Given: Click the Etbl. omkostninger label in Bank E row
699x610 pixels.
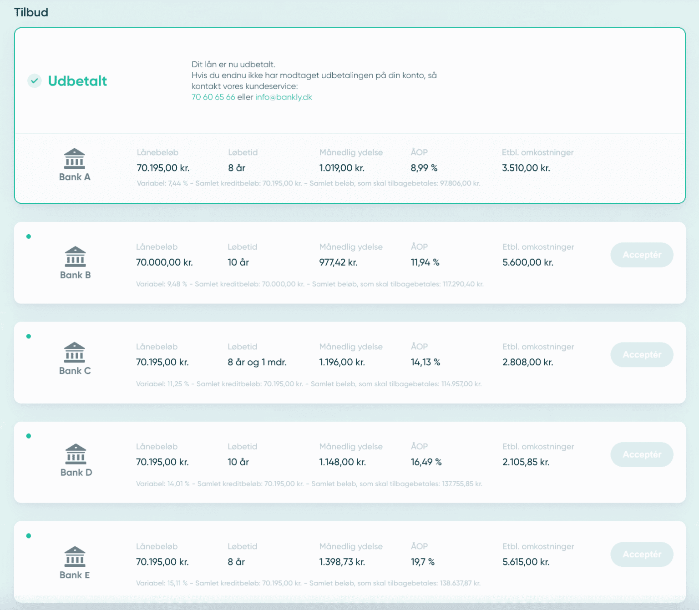Looking at the screenshot, I should [x=538, y=546].
